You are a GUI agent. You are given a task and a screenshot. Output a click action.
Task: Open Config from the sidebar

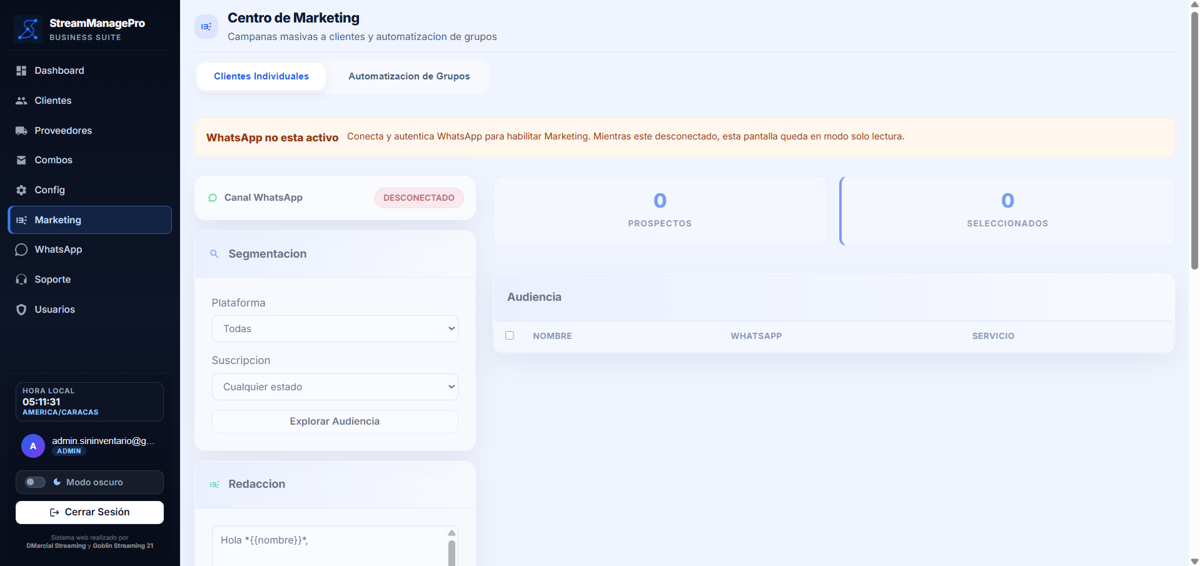90,190
